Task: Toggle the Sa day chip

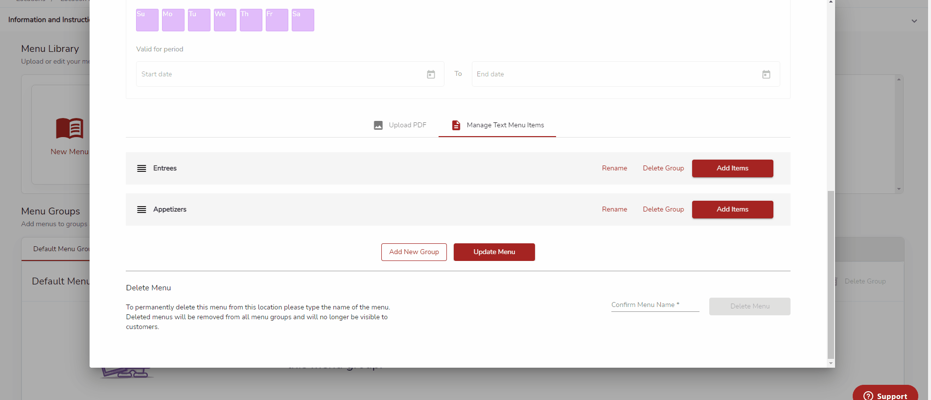Action: point(303,20)
